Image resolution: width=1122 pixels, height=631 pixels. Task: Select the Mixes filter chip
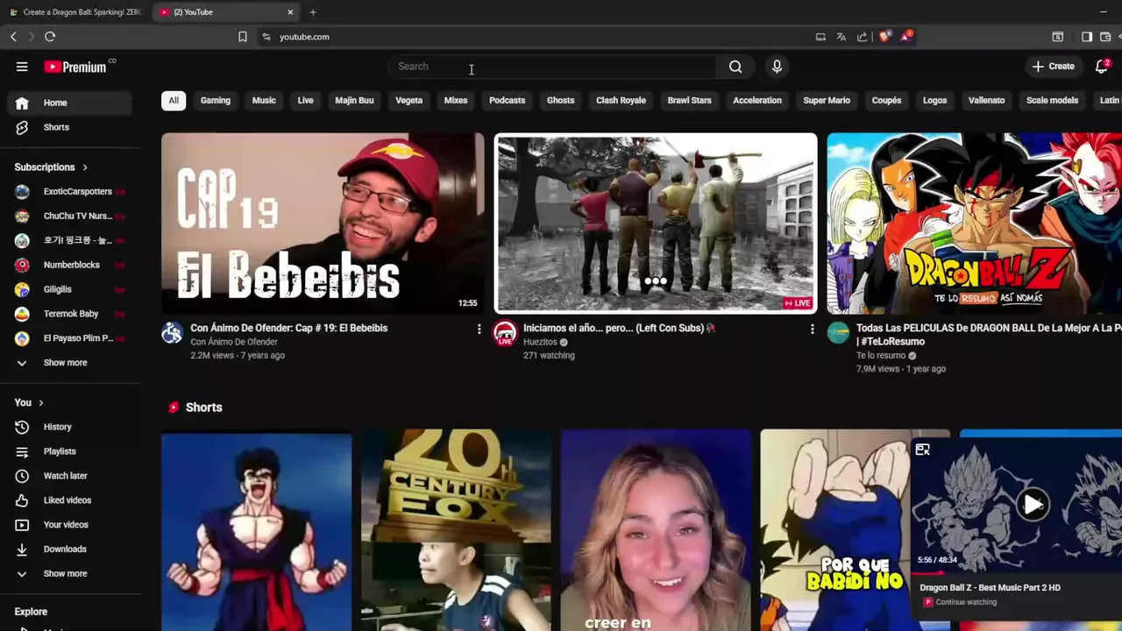point(456,101)
